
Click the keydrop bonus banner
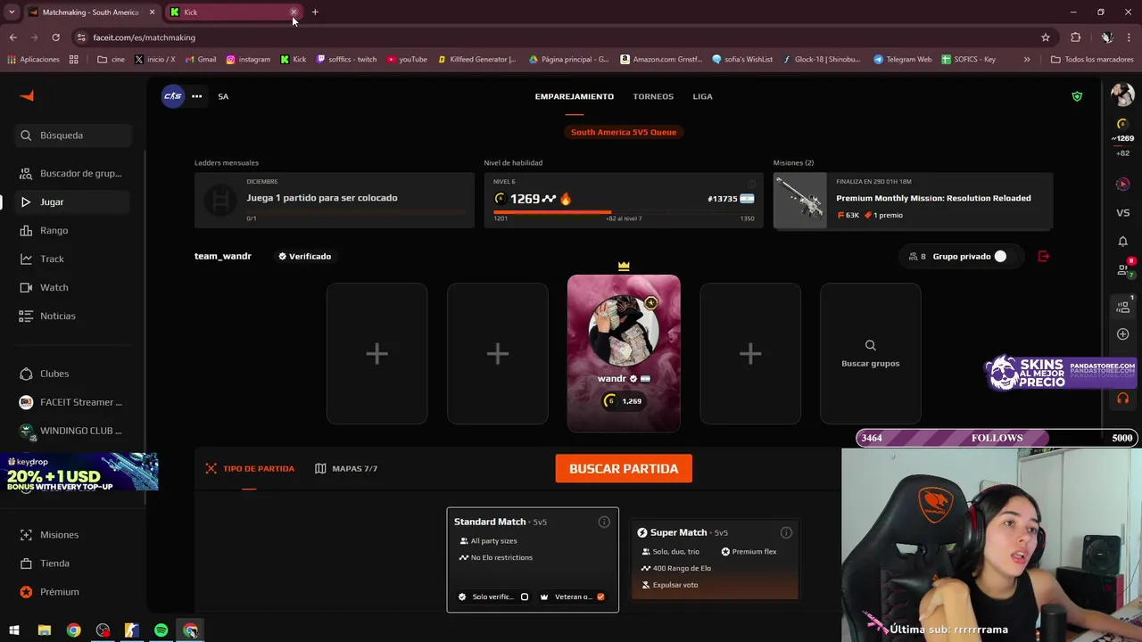79,472
